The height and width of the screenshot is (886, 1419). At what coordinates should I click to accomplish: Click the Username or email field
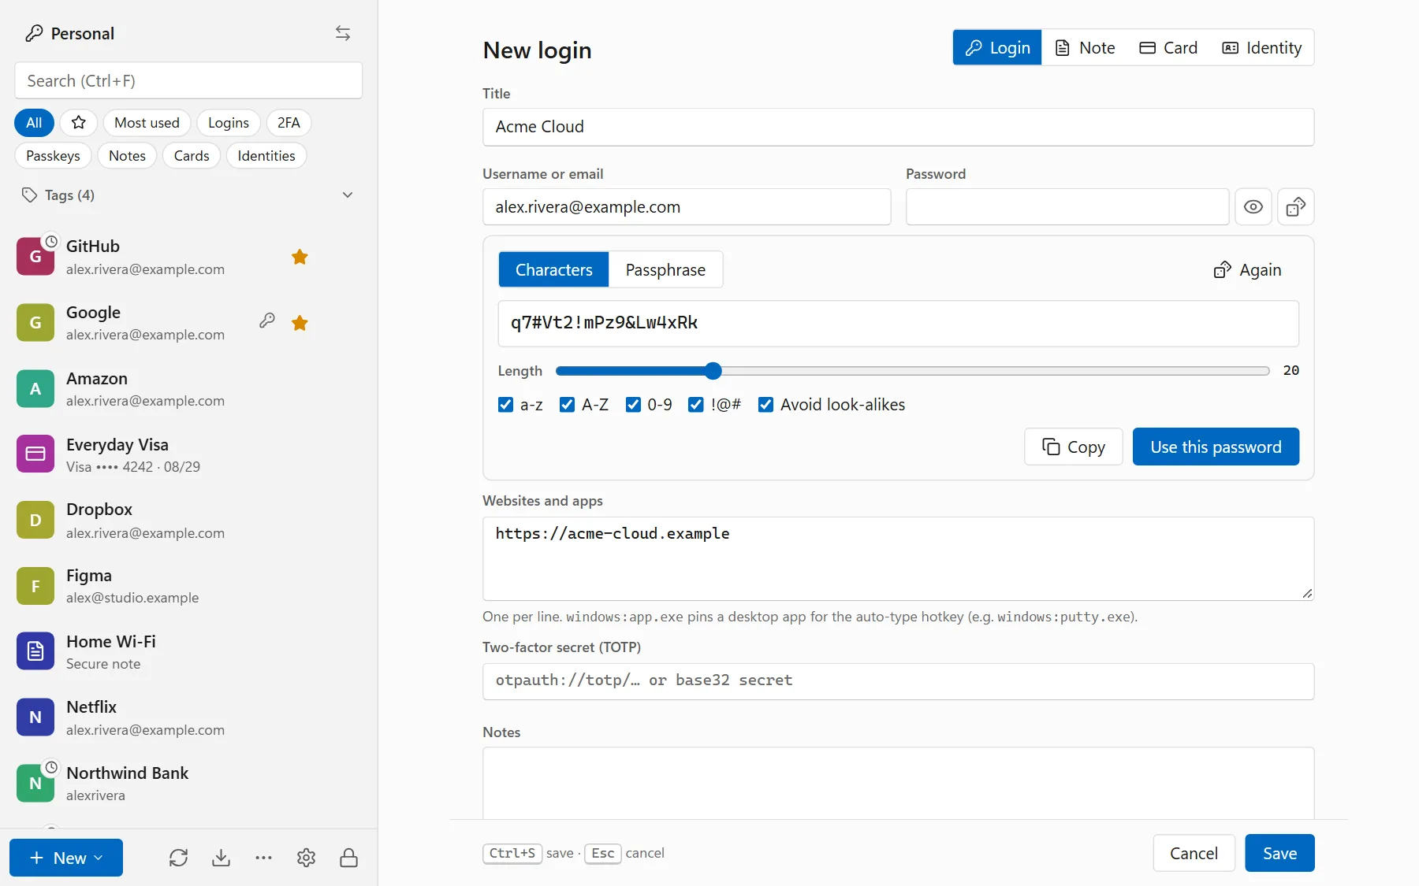[687, 207]
